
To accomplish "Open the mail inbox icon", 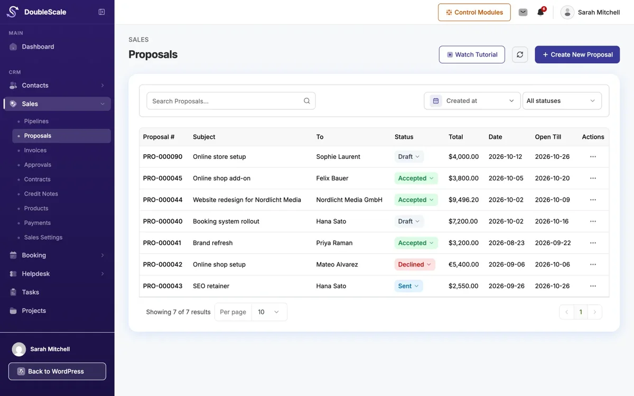I will click(523, 12).
